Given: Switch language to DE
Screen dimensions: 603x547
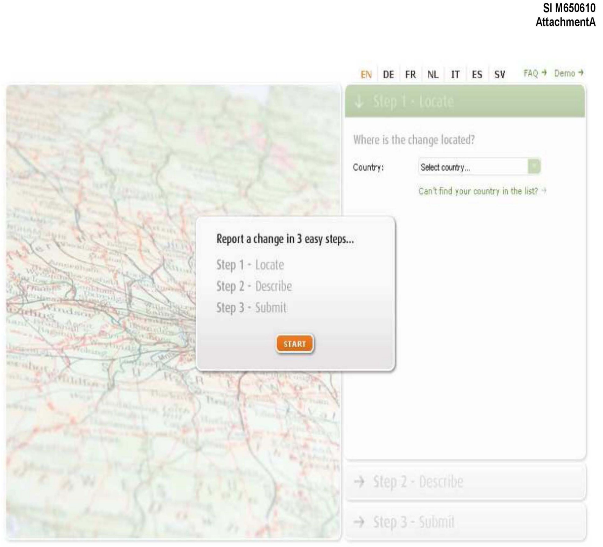Looking at the screenshot, I should tap(388, 74).
